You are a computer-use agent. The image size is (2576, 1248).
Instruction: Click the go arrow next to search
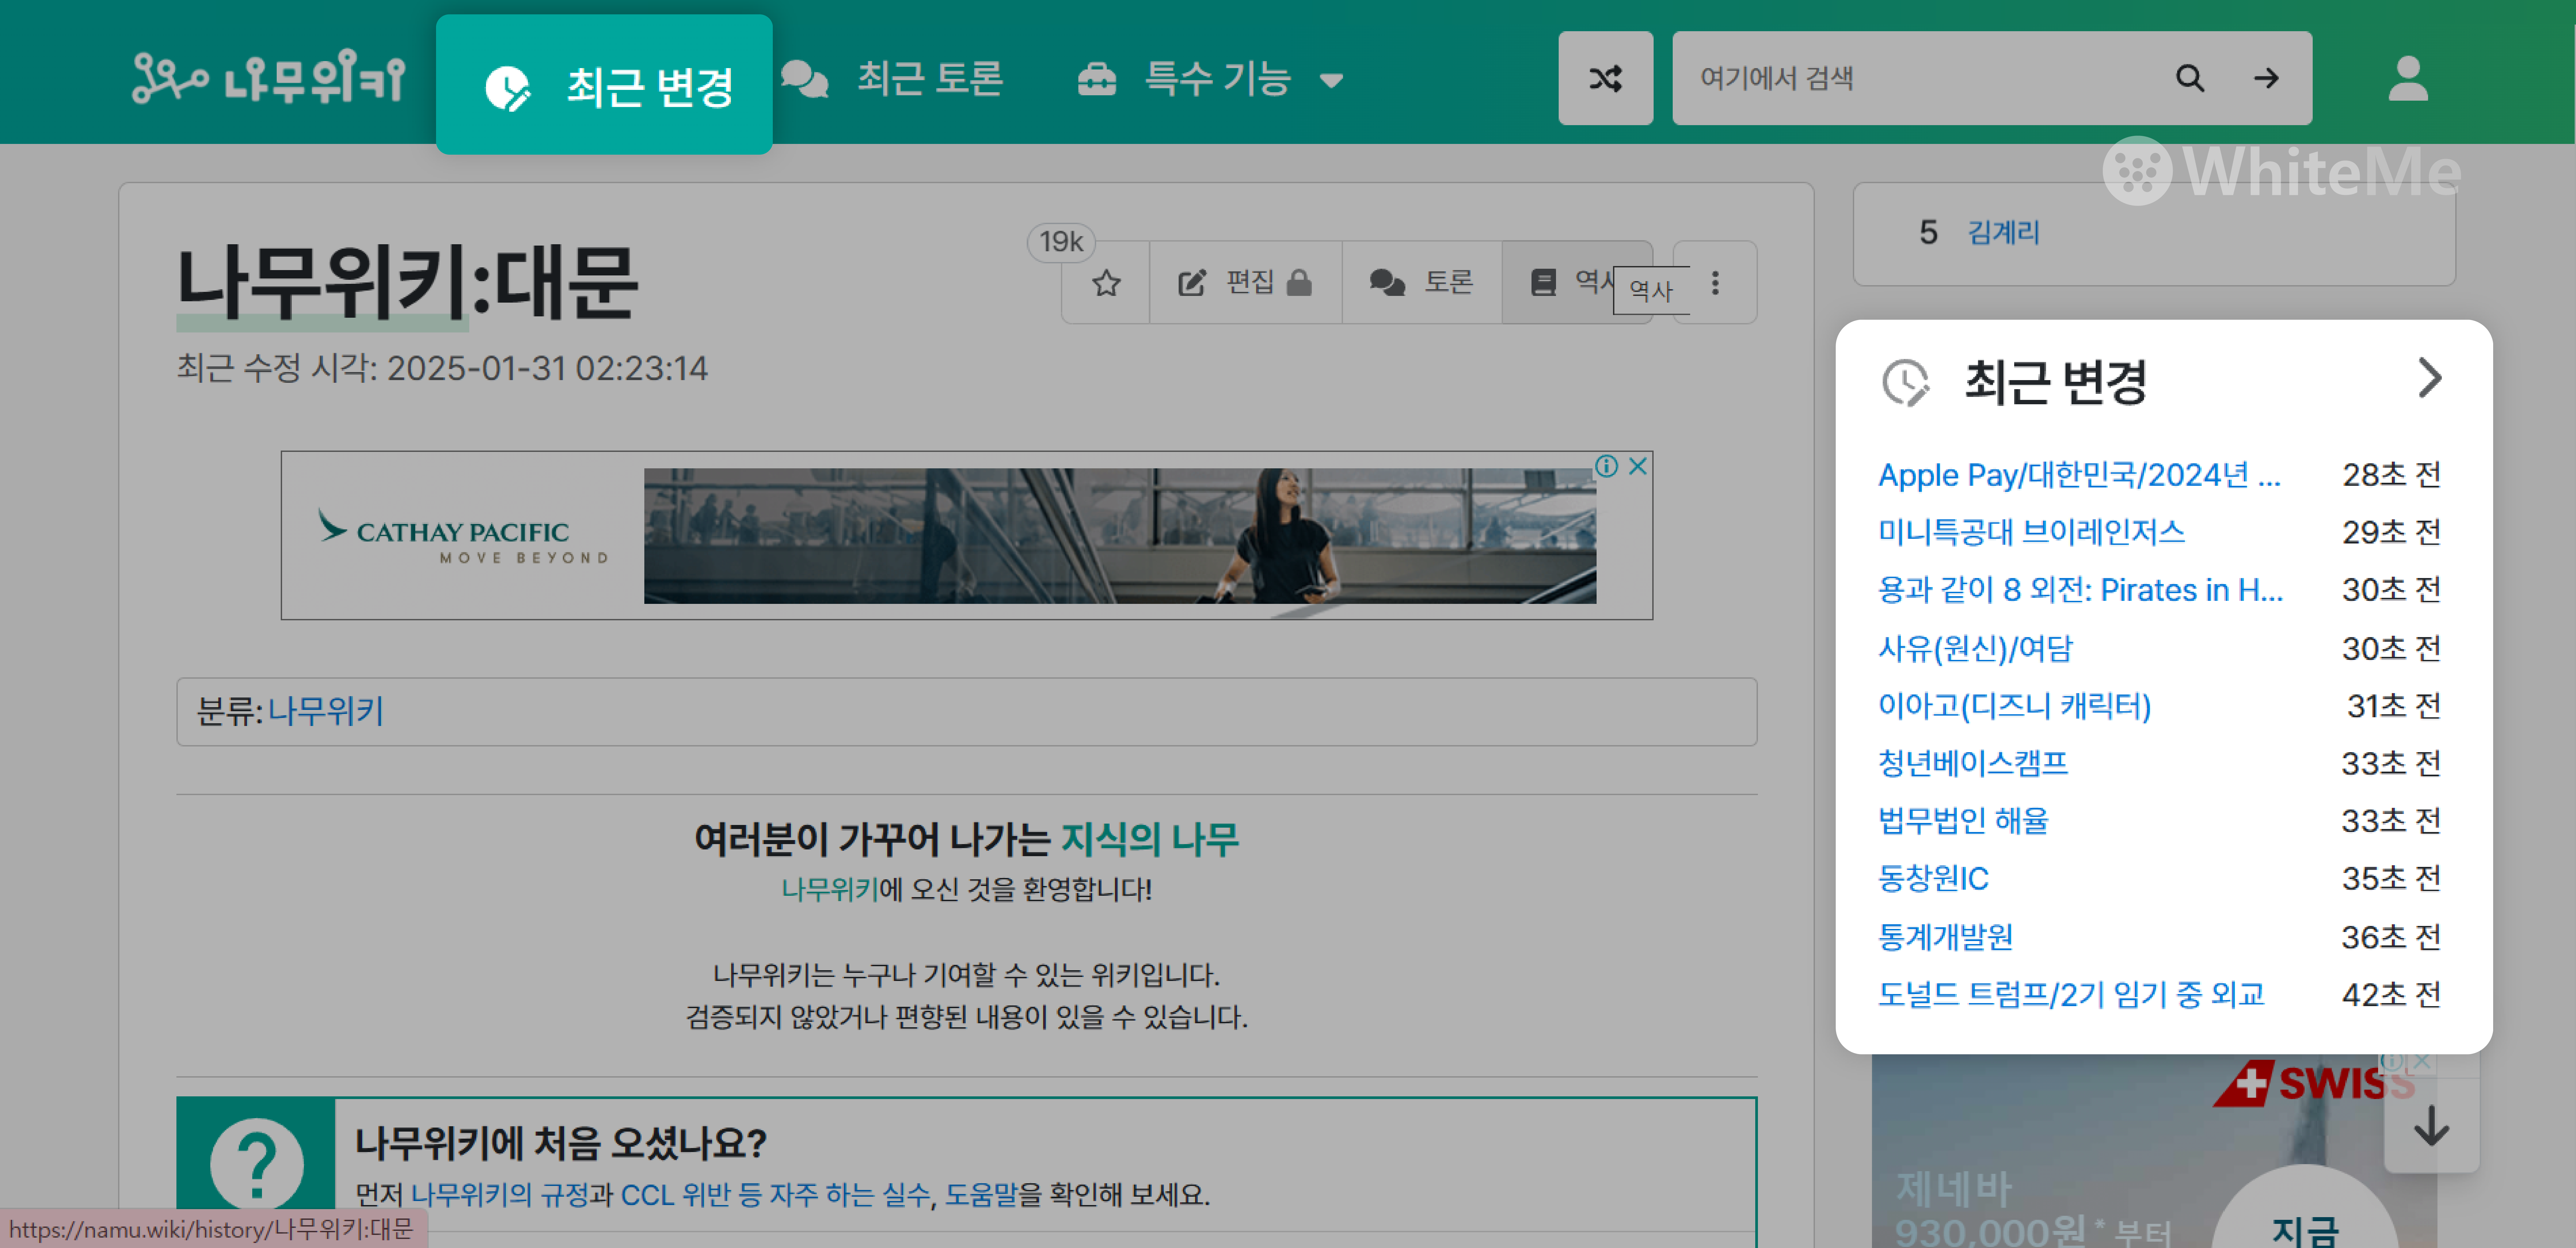click(2266, 78)
